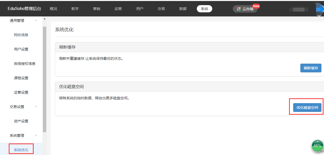Open 网校信息 in the sidebar
Image resolution: width=324 pixels, height=155 pixels.
21,35
